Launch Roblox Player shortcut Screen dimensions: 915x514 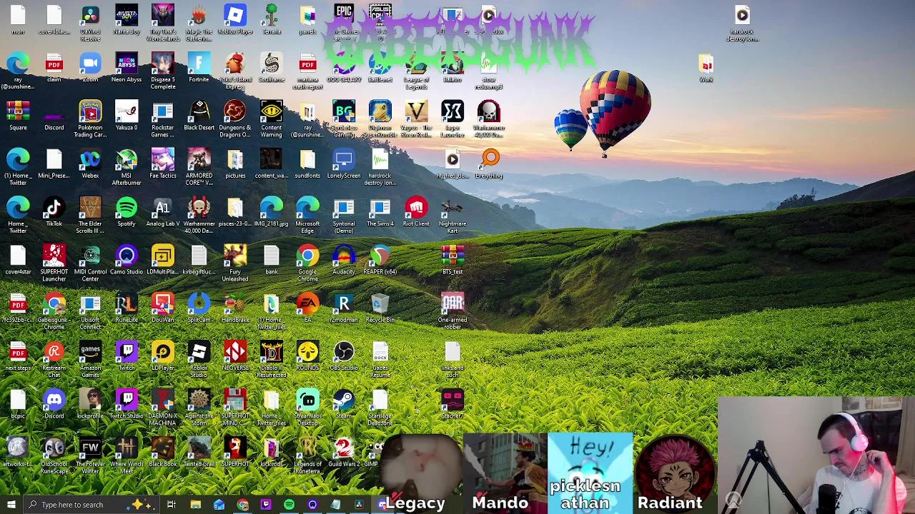coord(235,20)
